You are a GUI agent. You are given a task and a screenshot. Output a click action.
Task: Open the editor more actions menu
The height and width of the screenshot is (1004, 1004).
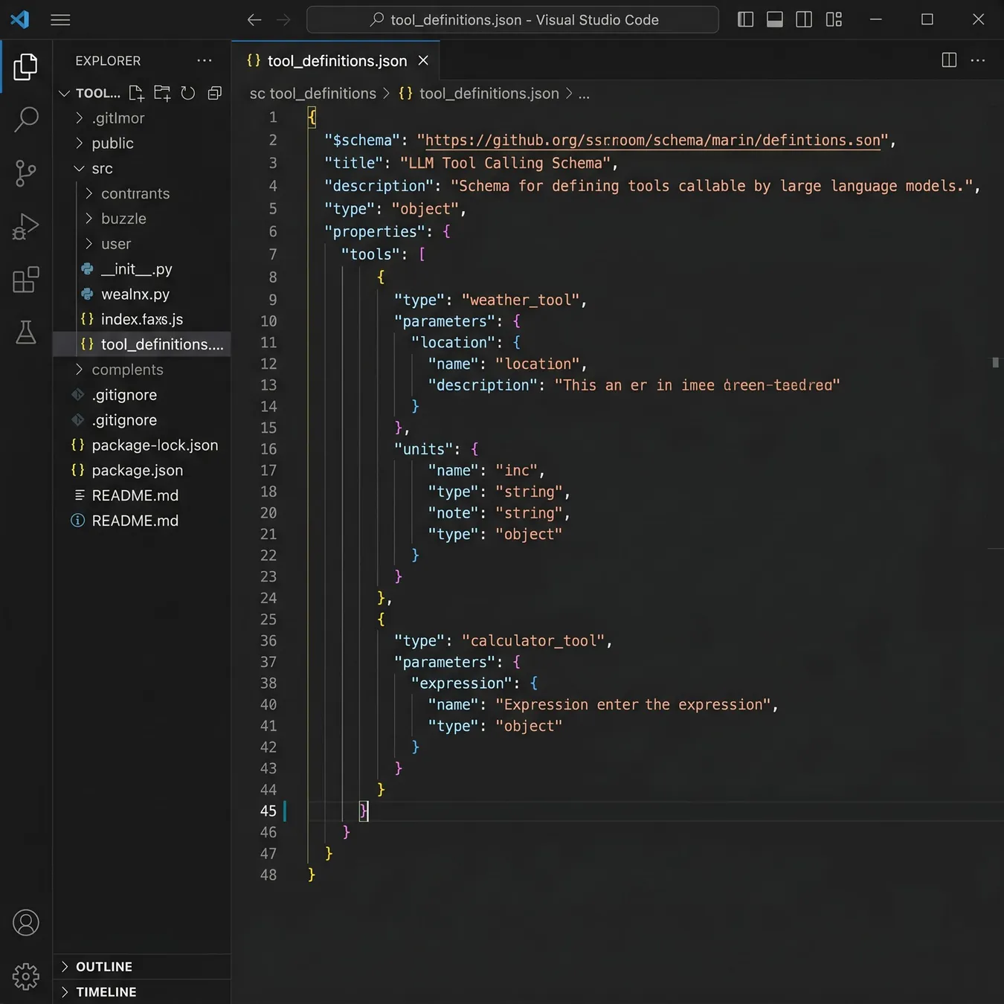978,60
